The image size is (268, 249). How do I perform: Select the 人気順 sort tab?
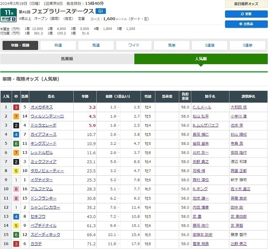coord(201,59)
